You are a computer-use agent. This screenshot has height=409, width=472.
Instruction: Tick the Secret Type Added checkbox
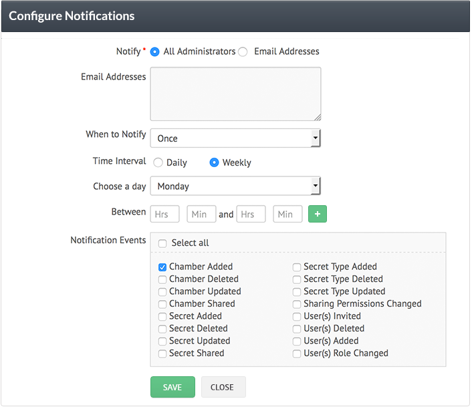click(x=297, y=267)
